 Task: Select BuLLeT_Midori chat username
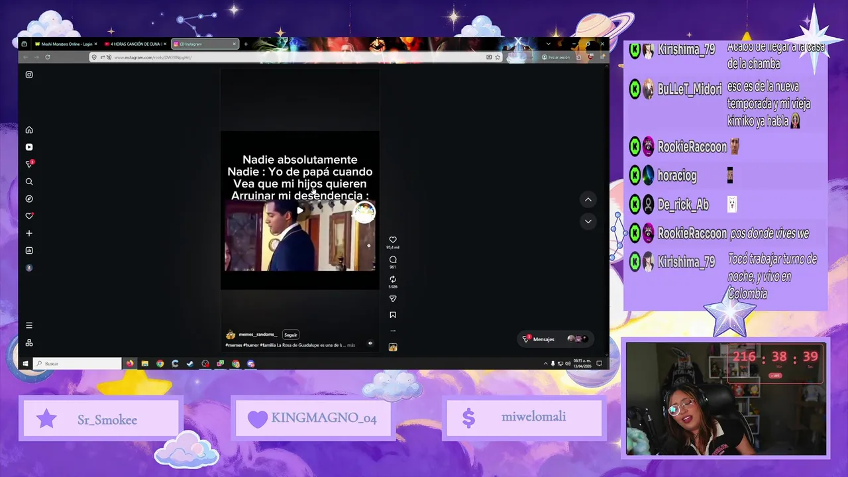[689, 89]
